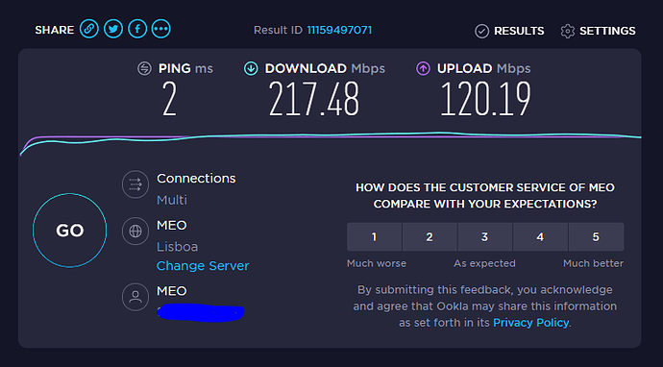
Task: Rate customer service 5 Much better
Action: point(596,236)
